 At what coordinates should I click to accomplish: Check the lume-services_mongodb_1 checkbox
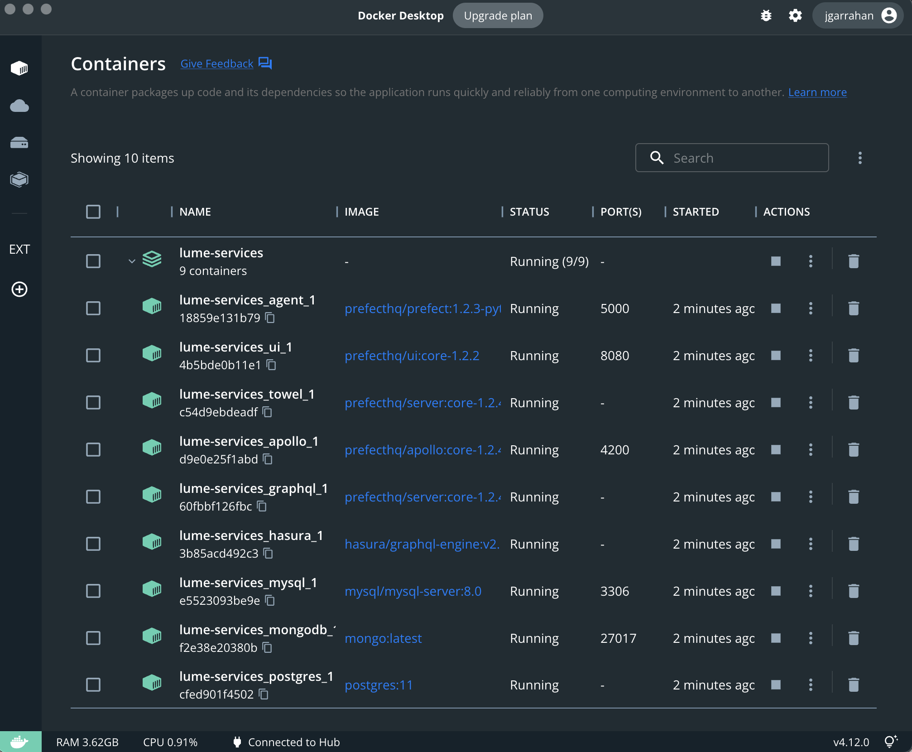[x=93, y=638]
